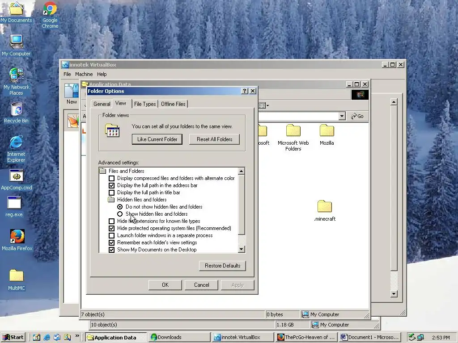458x343 pixels.
Task: Switch to innotek VirtualBox taskbar button
Action: tap(242, 337)
